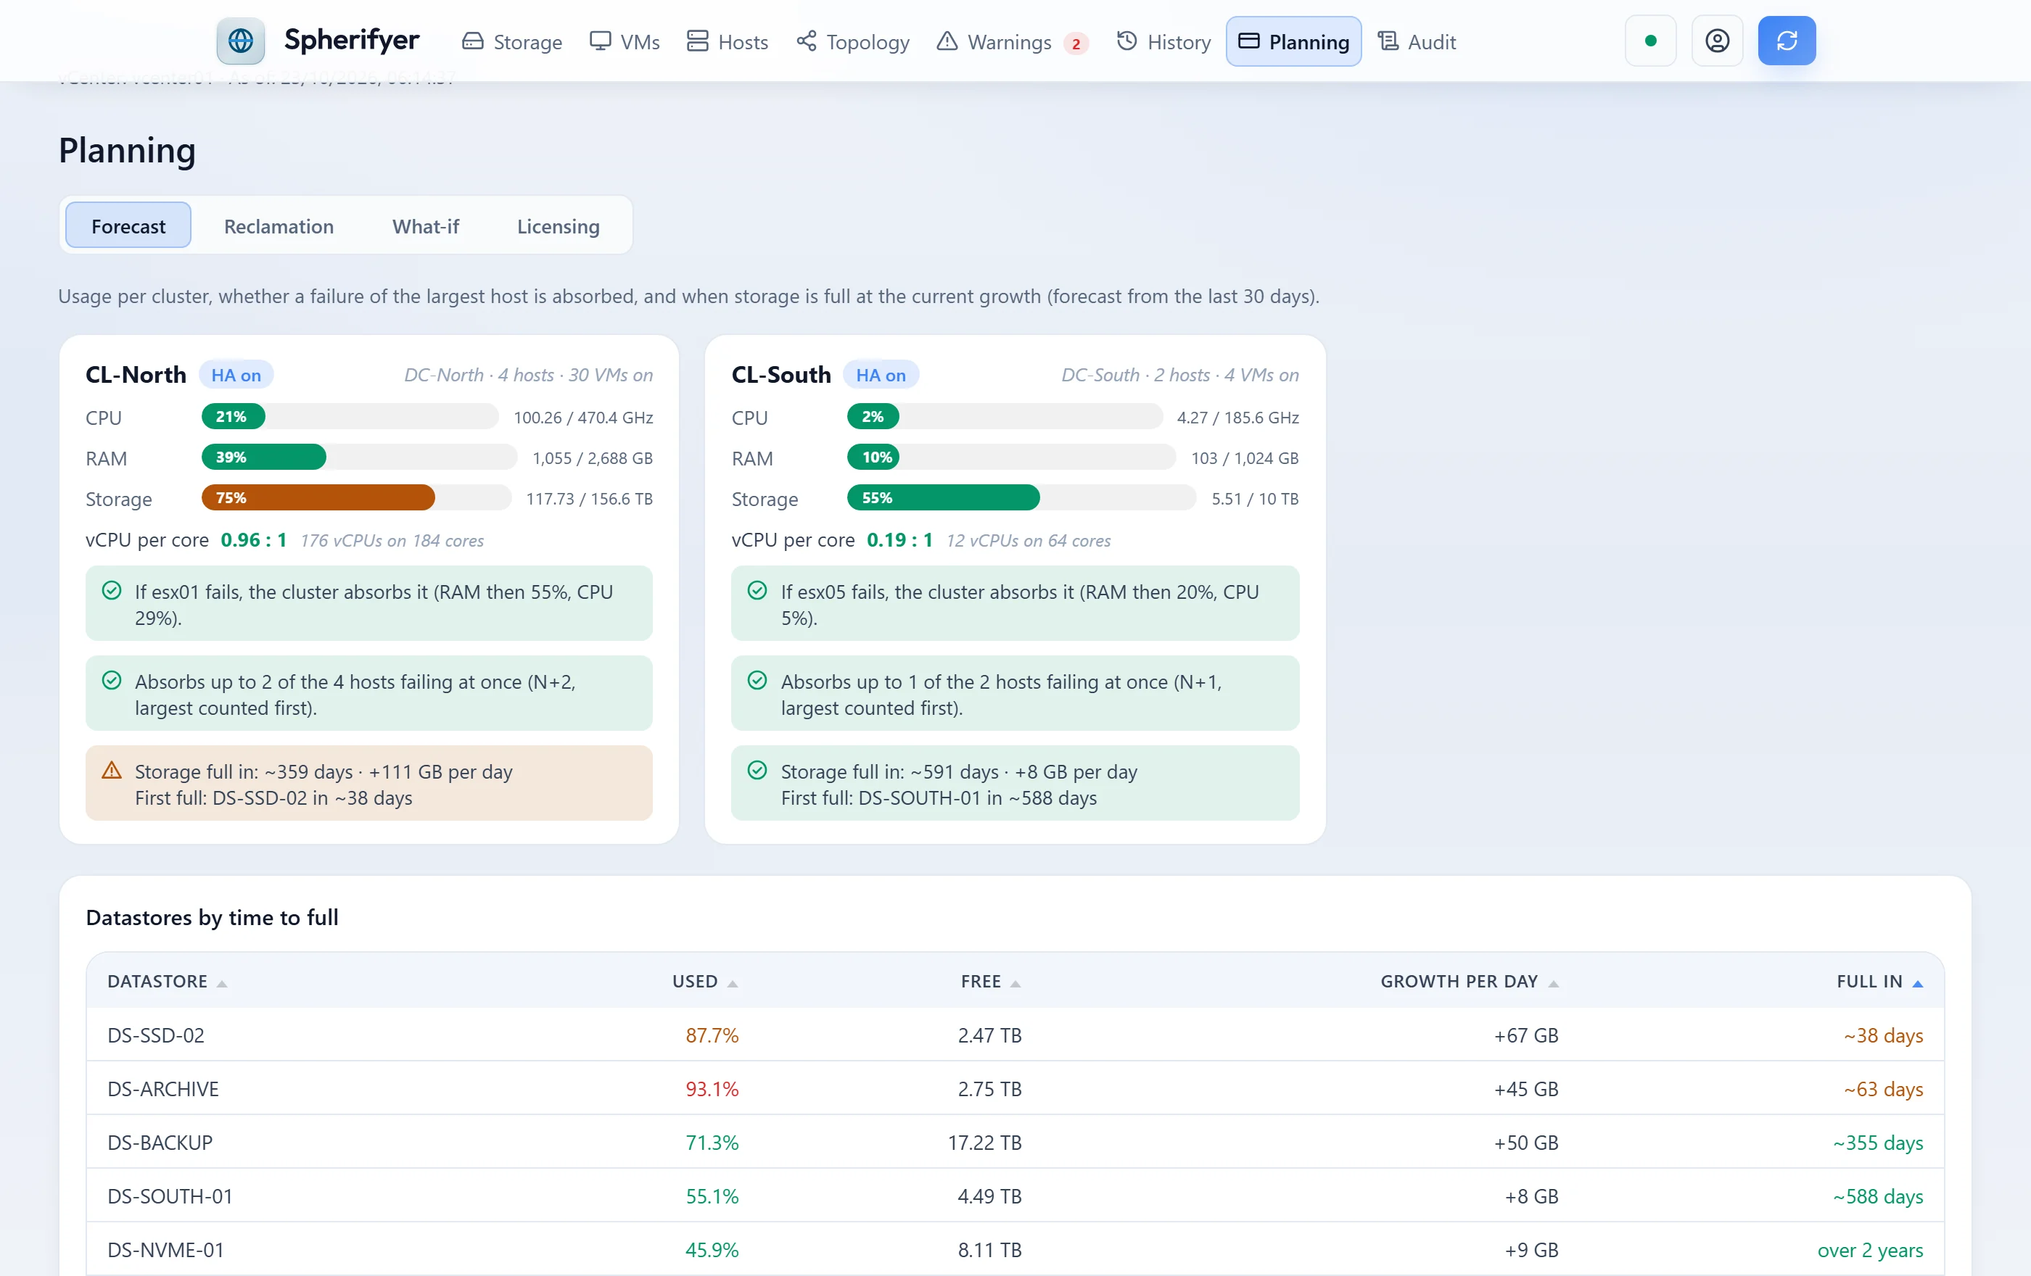Click the DS-BACKUP datastore name
Screen dimensions: 2031x1276
(x=160, y=1142)
